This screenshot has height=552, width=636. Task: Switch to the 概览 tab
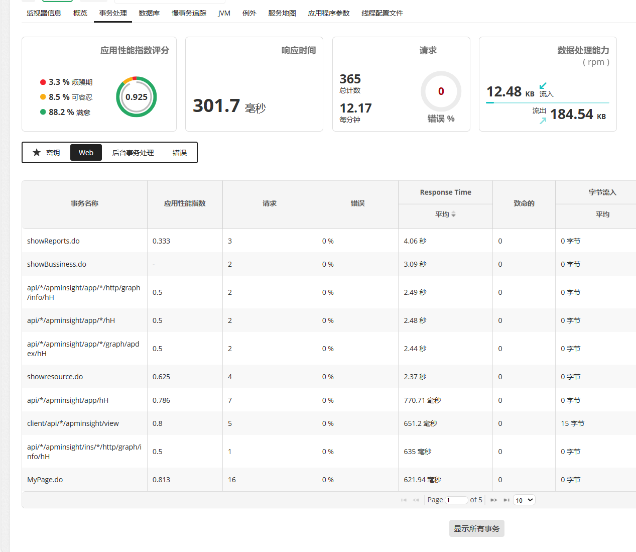(80, 13)
